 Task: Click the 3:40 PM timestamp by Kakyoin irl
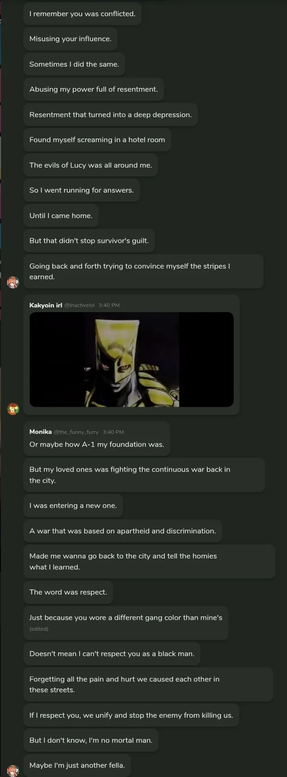109,305
